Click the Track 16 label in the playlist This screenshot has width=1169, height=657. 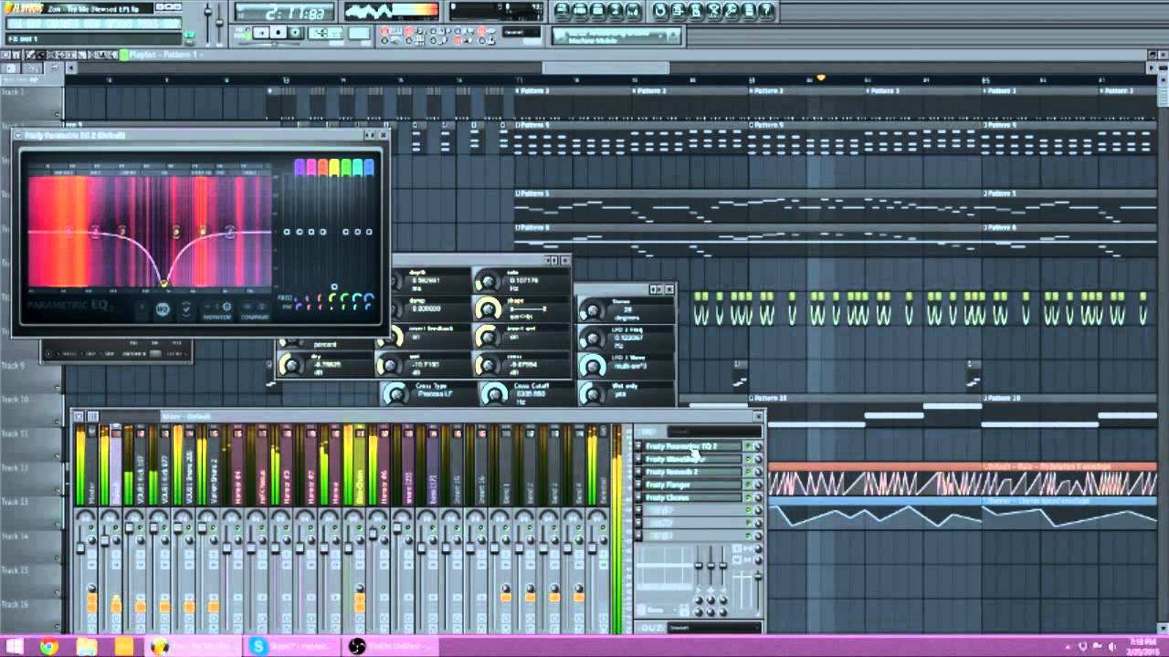(x=16, y=604)
